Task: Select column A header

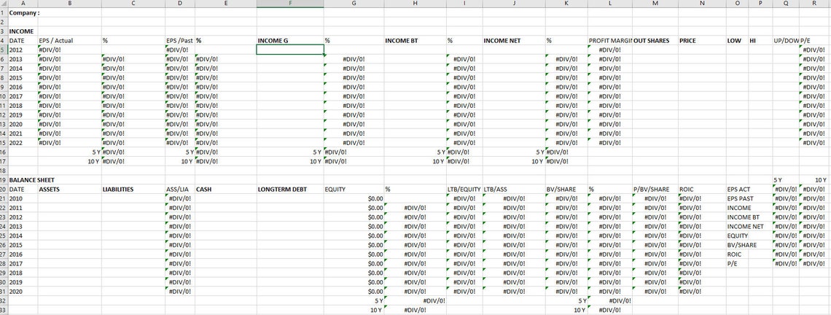Action: click(x=23, y=4)
